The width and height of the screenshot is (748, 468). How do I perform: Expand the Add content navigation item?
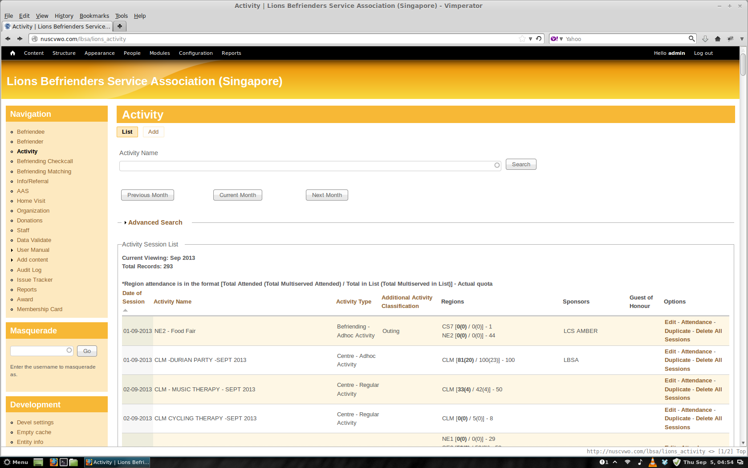coord(12,260)
